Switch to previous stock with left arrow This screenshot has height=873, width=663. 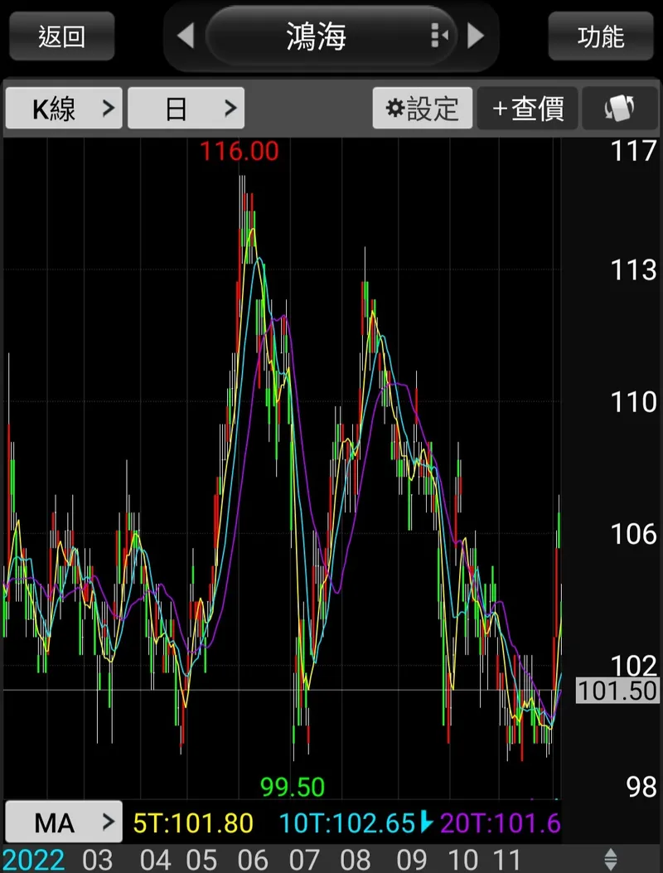point(186,36)
